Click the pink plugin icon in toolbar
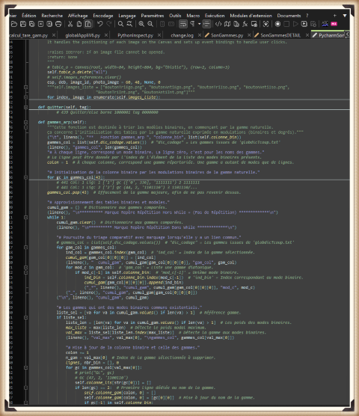 (334, 24)
